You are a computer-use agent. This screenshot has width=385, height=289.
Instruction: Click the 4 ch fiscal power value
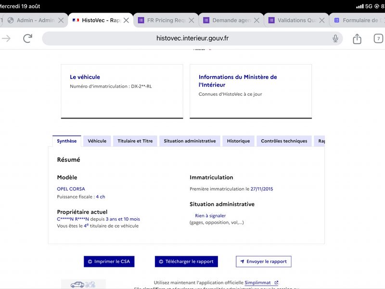click(101, 197)
